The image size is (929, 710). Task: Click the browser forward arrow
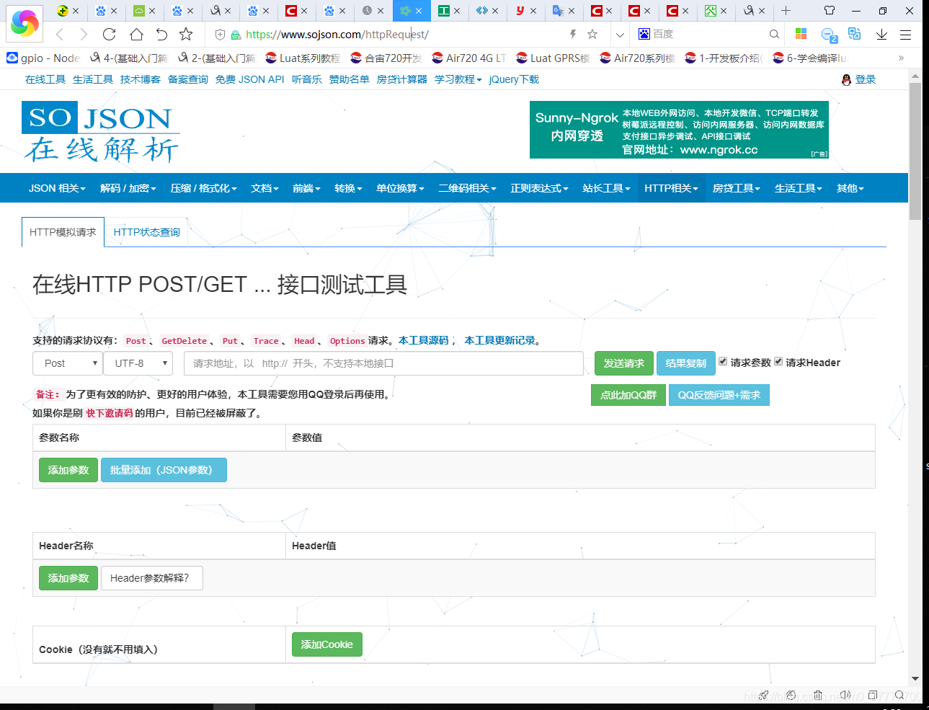[x=84, y=34]
